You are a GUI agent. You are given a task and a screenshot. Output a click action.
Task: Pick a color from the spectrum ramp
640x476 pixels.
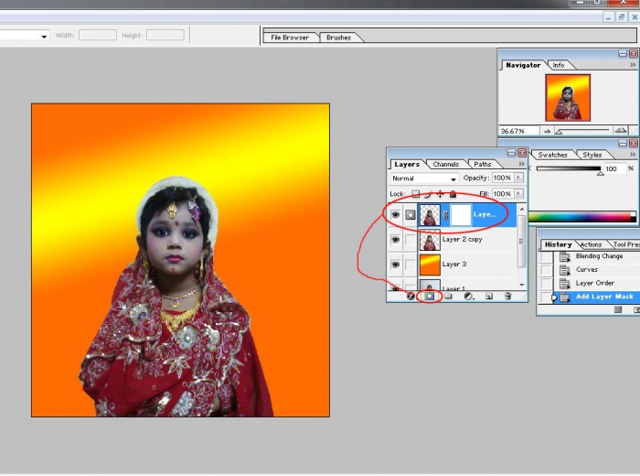tap(582, 217)
